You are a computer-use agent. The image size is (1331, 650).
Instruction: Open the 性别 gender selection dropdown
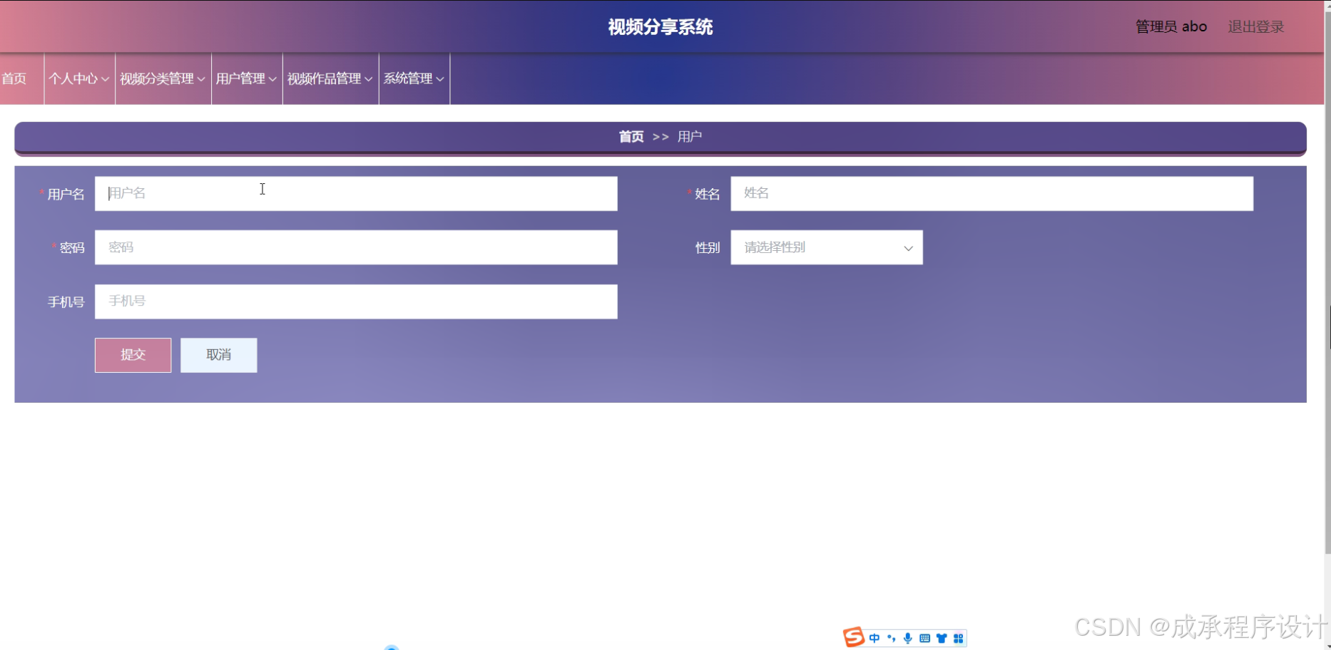tap(825, 247)
